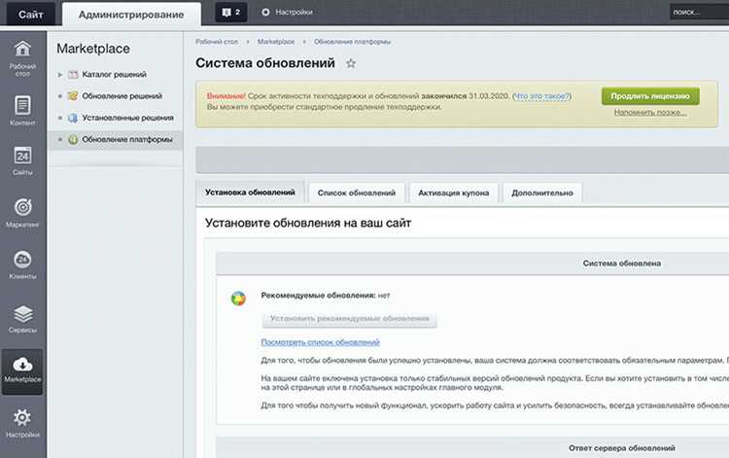Open Установленные решения in the tree
729x458 pixels.
128,118
